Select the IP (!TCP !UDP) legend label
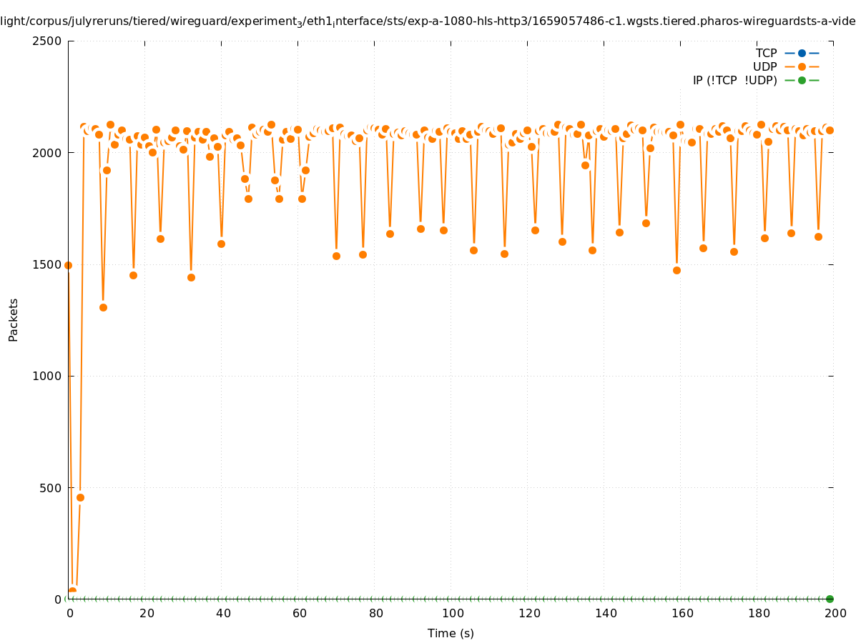 (734, 80)
